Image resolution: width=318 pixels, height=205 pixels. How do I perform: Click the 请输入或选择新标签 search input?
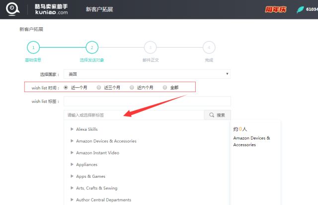coord(134,115)
